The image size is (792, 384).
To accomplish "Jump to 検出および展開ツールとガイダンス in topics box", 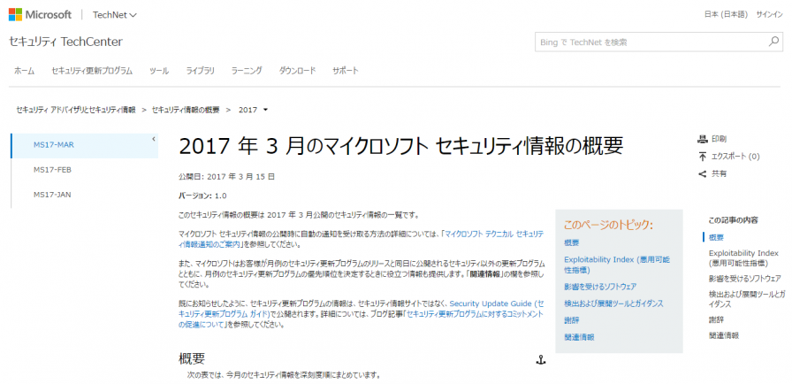I will click(x=613, y=303).
